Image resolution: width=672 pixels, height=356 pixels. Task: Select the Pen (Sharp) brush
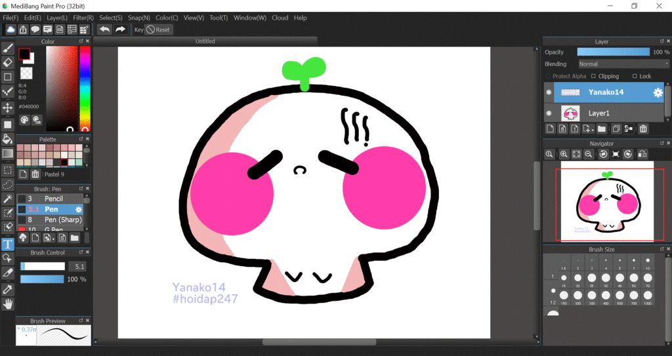(50, 220)
